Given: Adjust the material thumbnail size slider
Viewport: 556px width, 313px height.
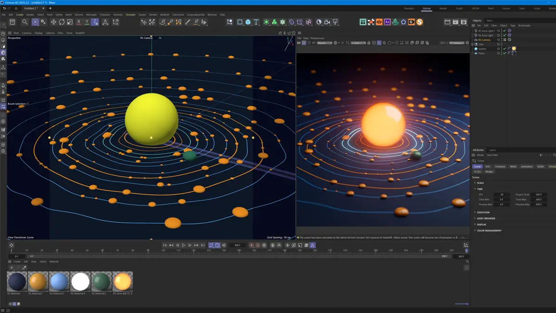Looking at the screenshot, I should pyautogui.click(x=461, y=304).
